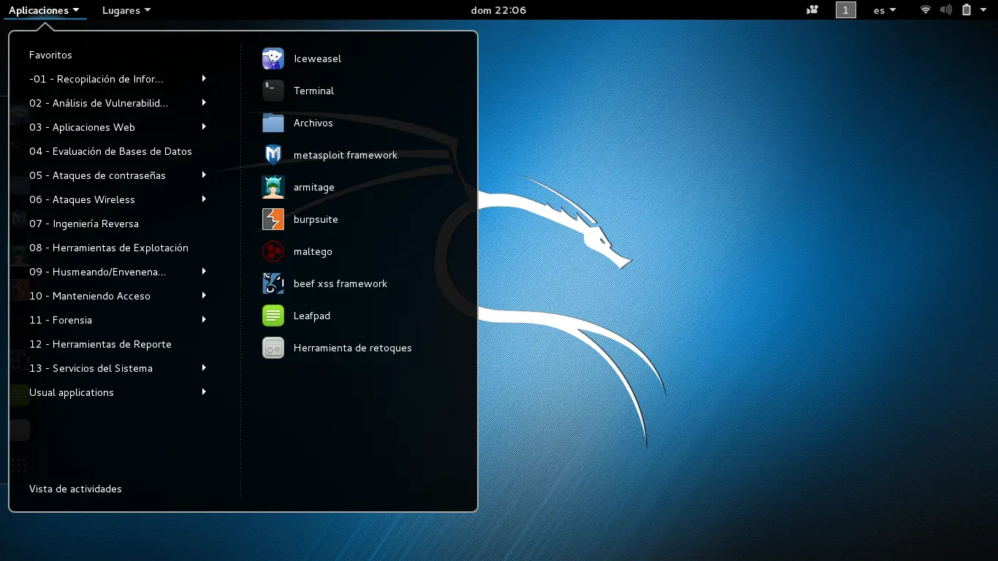Close the Aplicaciones menu
Viewport: 998px width, 561px height.
click(45, 10)
